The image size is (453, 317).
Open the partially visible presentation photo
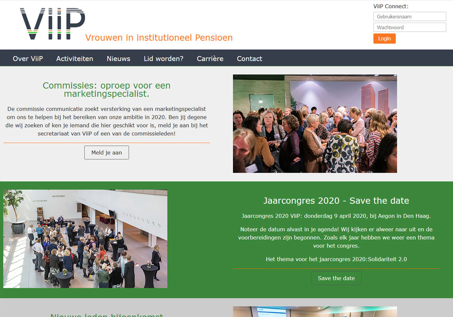pyautogui.click(x=315, y=312)
